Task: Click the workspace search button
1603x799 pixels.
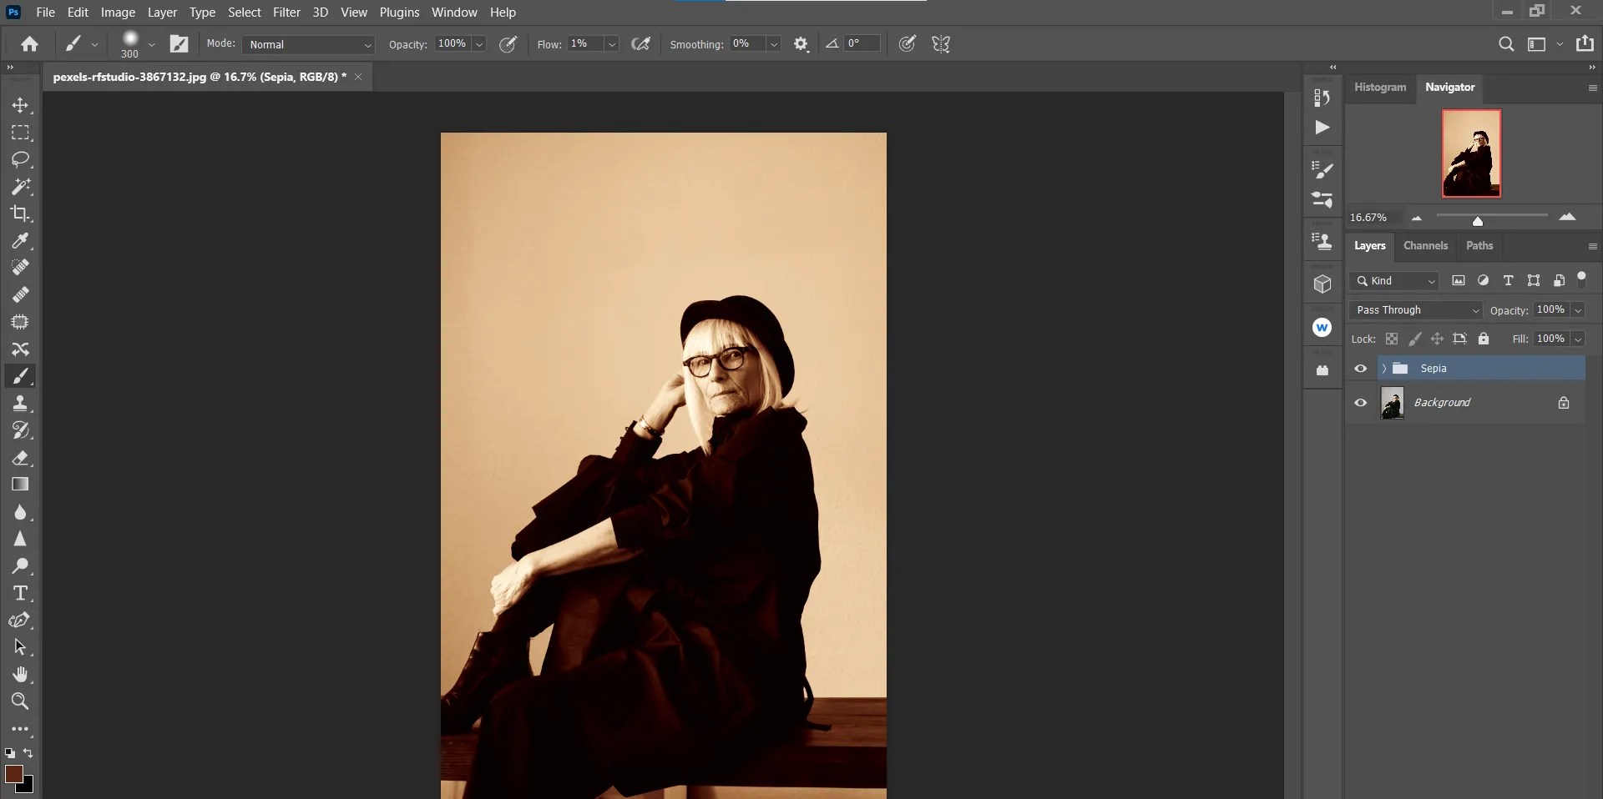Action: pos(1506,43)
